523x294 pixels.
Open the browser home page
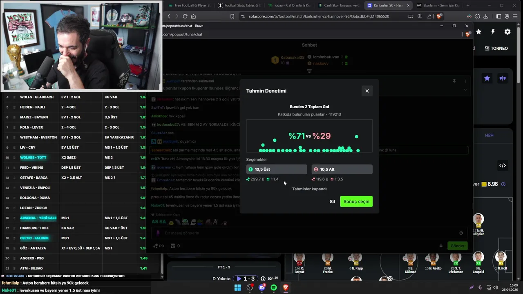pos(193,16)
